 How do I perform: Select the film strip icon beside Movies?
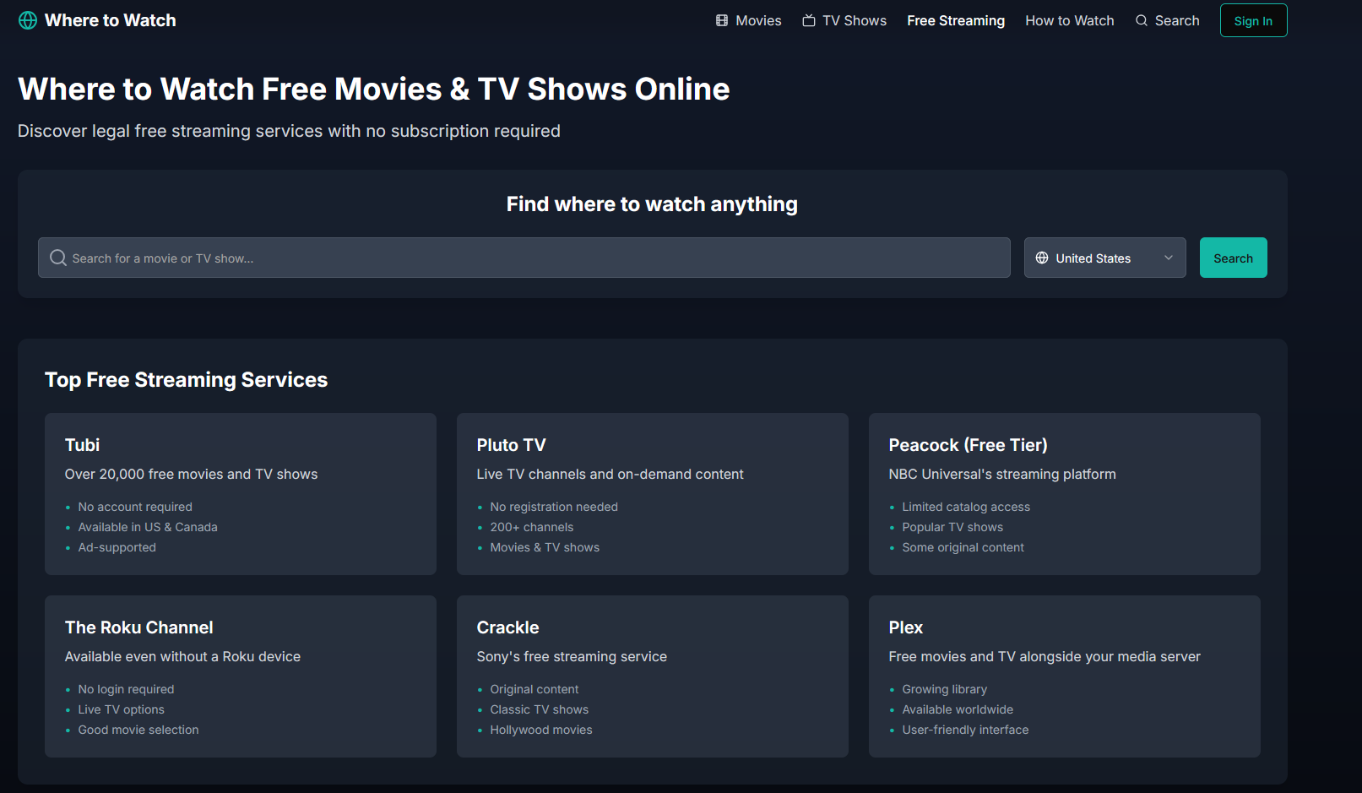coord(719,19)
